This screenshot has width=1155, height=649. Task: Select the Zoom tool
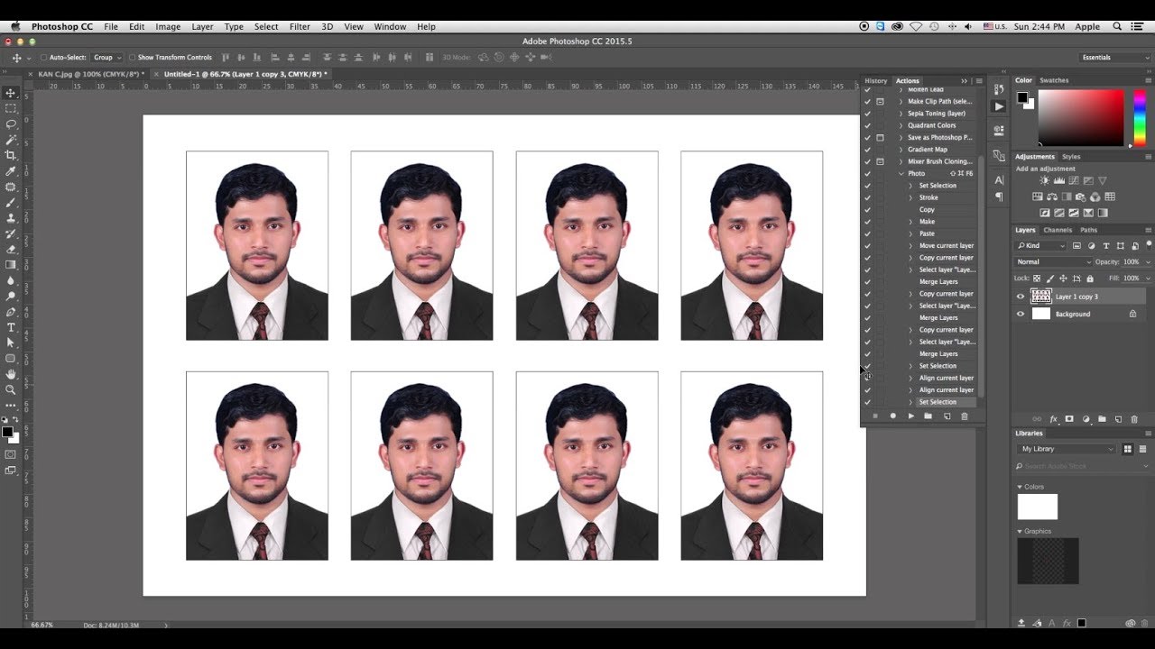pos(11,389)
